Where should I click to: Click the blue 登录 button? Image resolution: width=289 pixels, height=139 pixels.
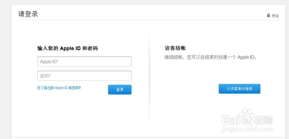point(120,89)
